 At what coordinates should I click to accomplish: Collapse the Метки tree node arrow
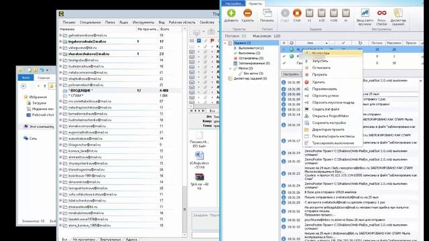point(231,68)
